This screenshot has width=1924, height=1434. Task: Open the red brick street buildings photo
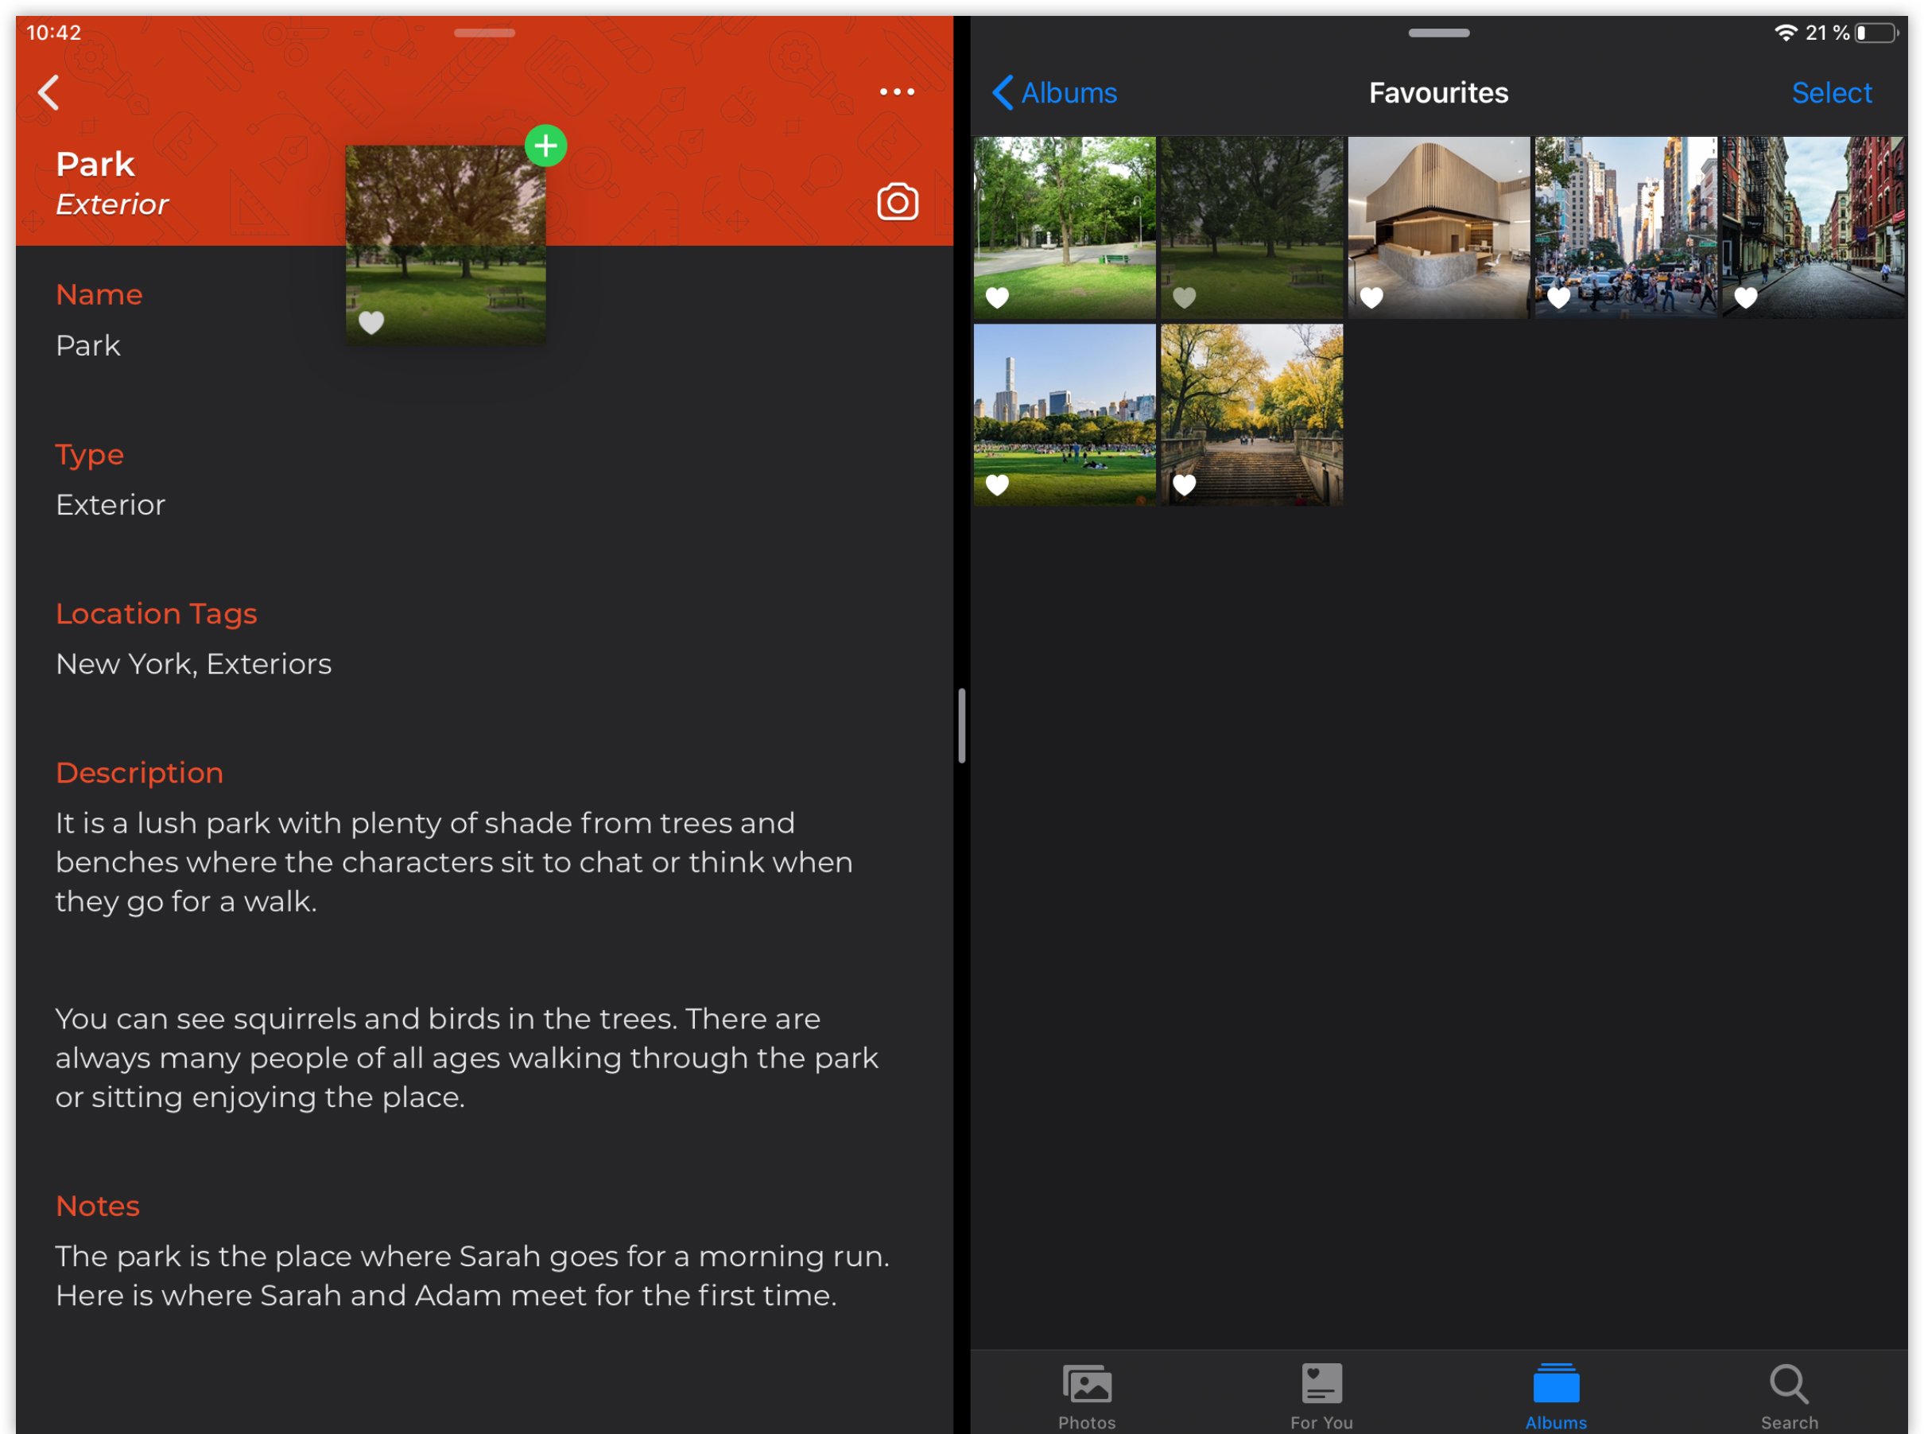(1813, 227)
